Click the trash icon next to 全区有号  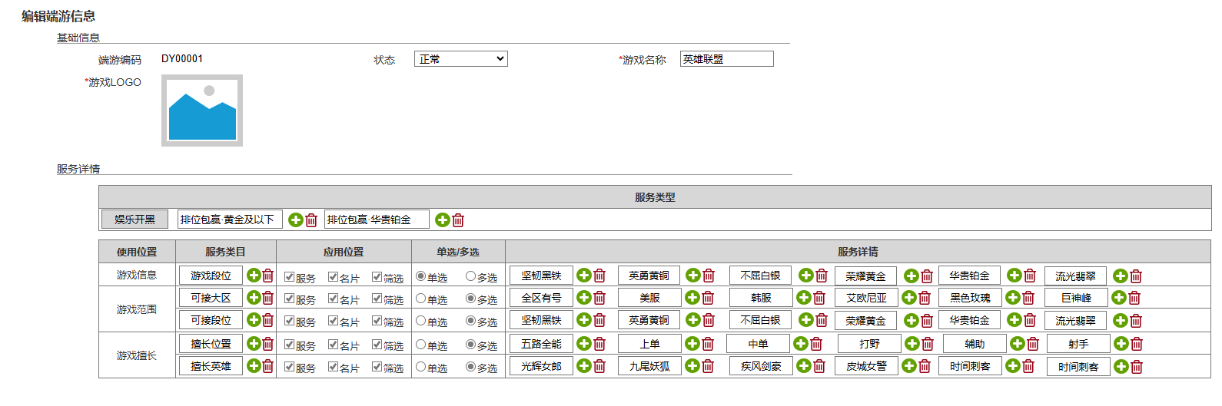coord(599,298)
